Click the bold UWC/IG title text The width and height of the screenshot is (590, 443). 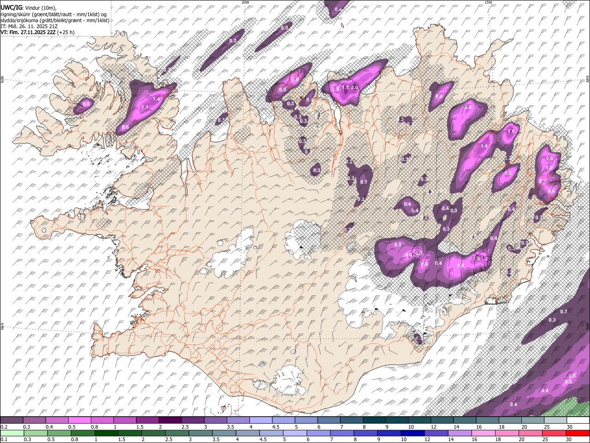click(11, 8)
